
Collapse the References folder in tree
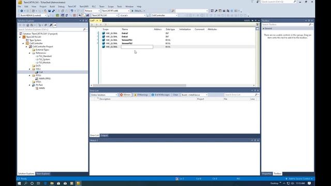(x=30, y=53)
